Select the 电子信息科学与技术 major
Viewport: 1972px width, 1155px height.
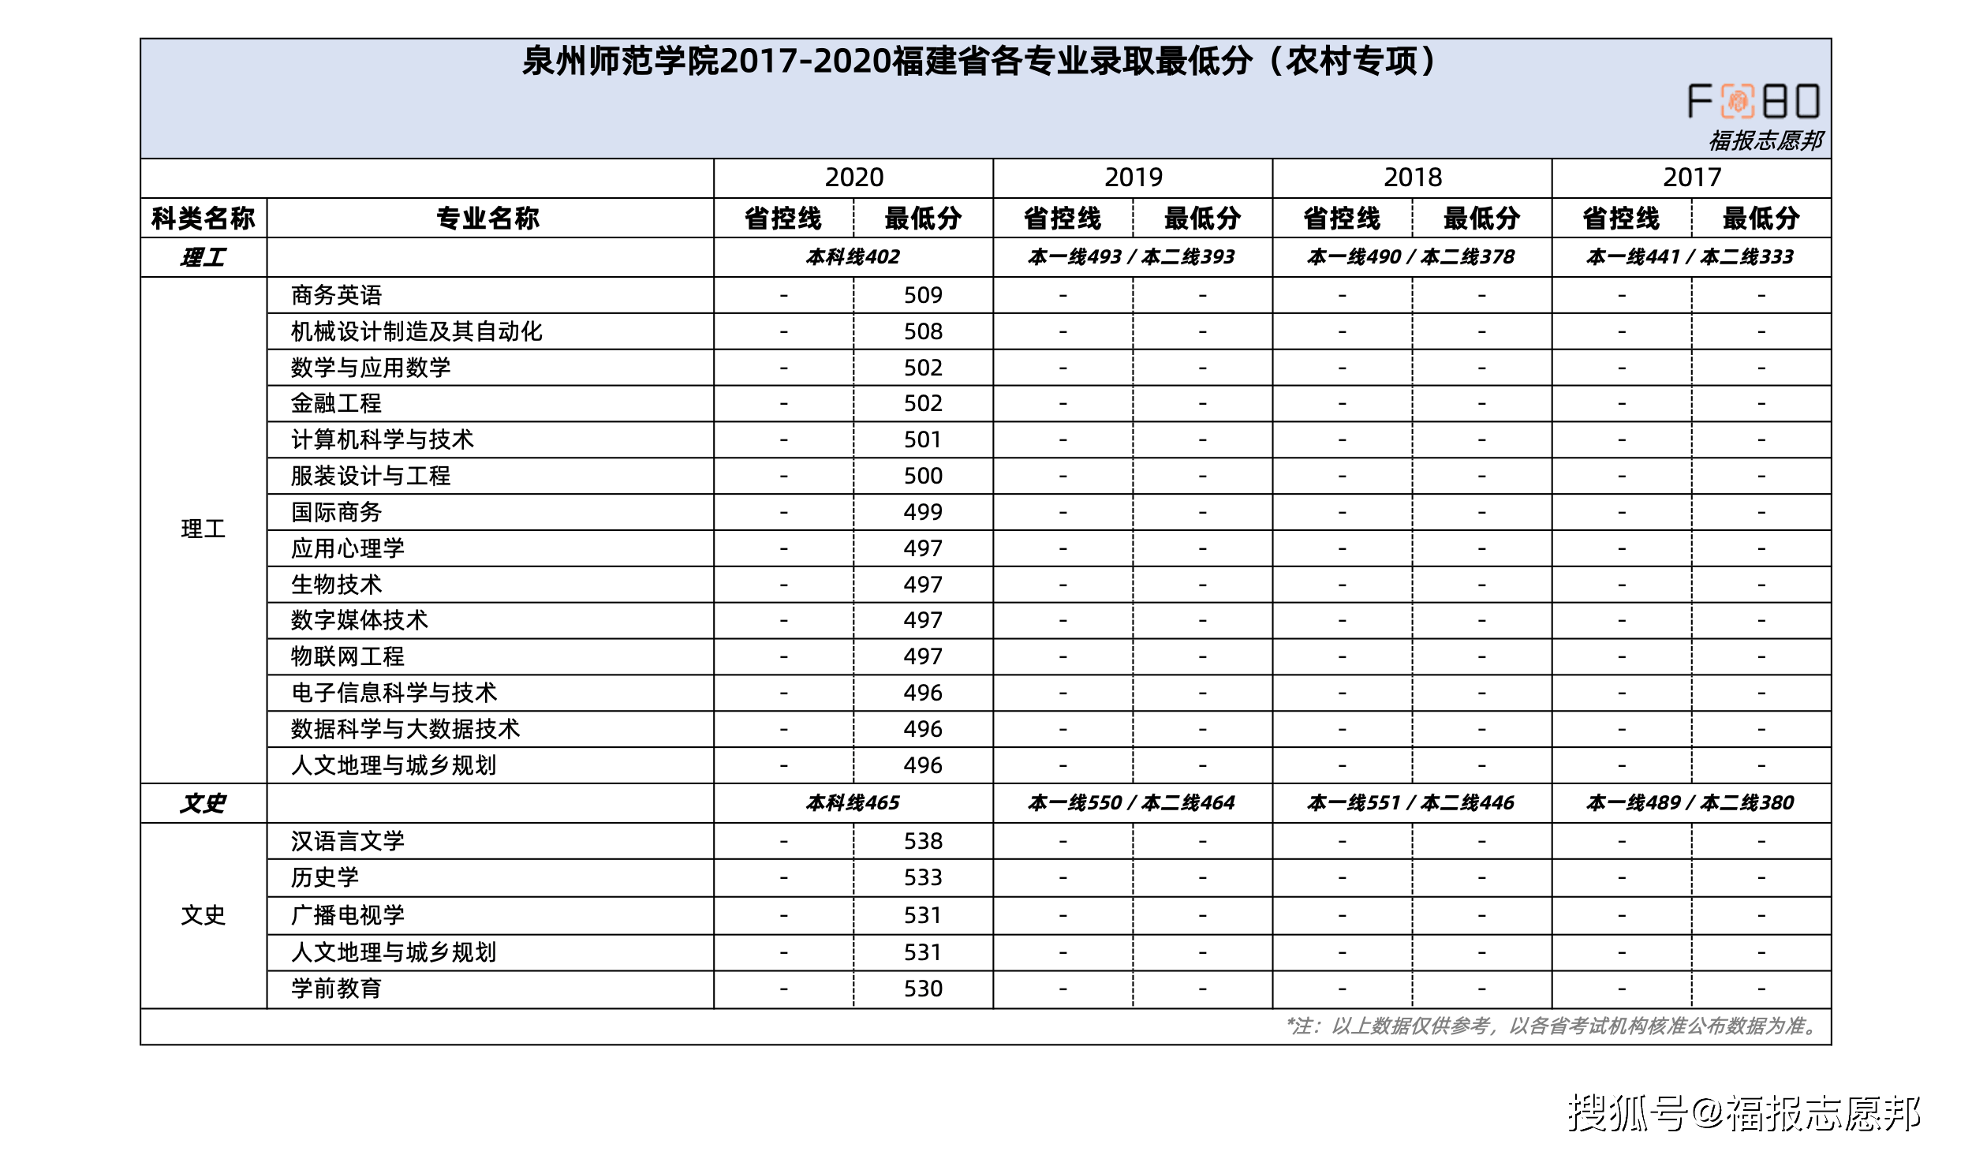pyautogui.click(x=394, y=693)
